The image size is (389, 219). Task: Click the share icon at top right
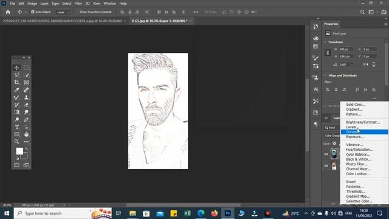tap(384, 12)
